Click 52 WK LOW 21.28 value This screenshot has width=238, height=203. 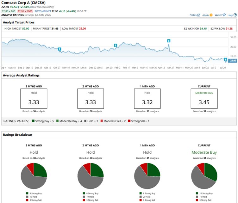pos(229,28)
